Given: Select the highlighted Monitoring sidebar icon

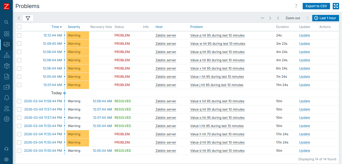Looking at the screenshot, I should [7, 44].
